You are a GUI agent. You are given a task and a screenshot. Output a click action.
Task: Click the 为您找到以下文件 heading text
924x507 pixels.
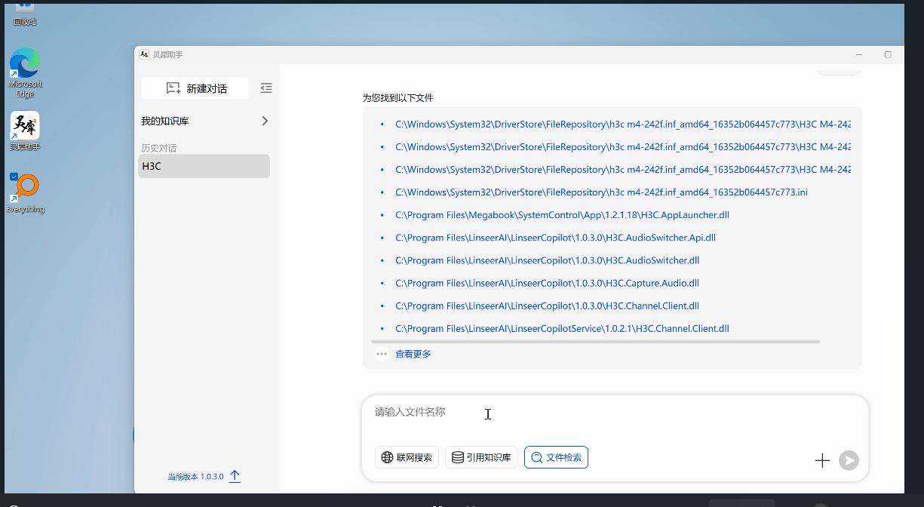tap(398, 98)
